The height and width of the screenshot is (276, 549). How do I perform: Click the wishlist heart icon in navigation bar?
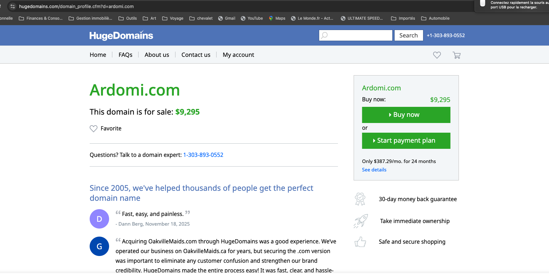coord(437,55)
